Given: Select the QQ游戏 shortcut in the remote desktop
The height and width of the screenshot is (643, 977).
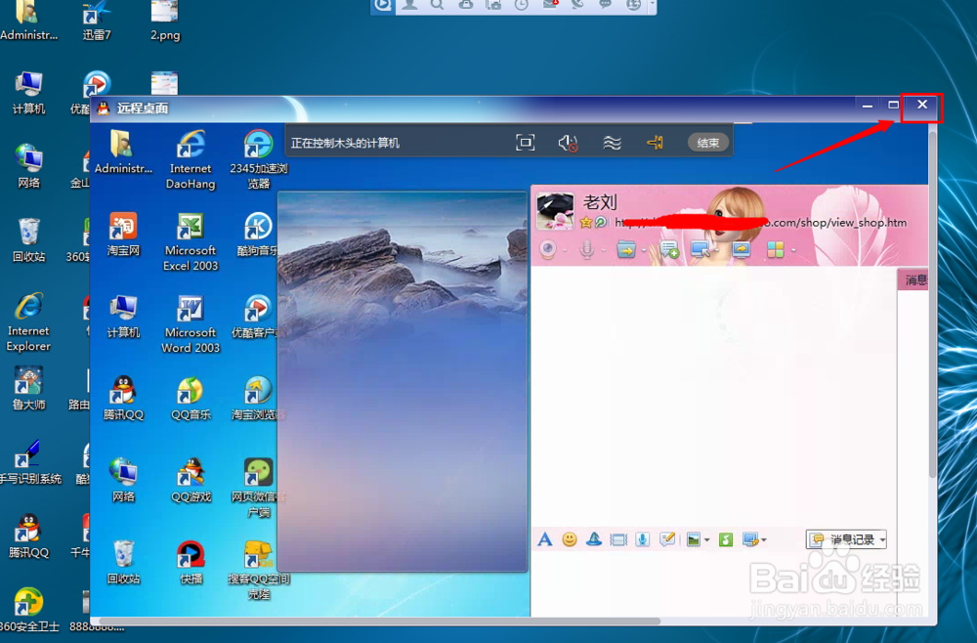Looking at the screenshot, I should click(191, 481).
